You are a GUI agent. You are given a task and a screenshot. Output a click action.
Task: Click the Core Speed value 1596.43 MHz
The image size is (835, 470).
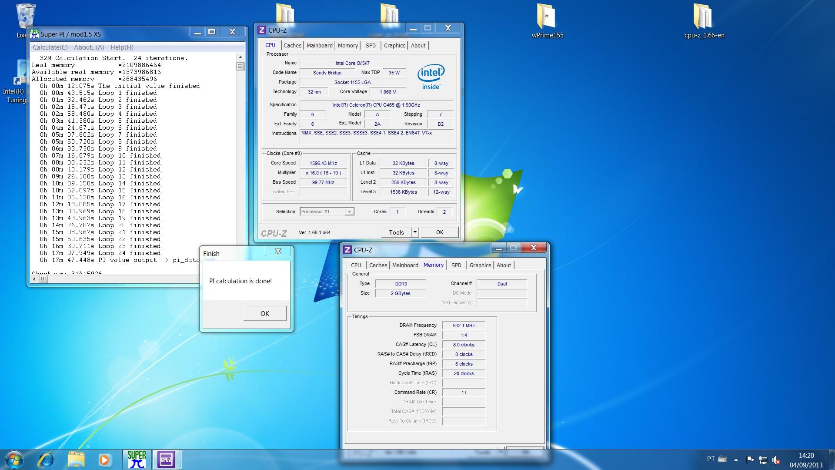[323, 163]
